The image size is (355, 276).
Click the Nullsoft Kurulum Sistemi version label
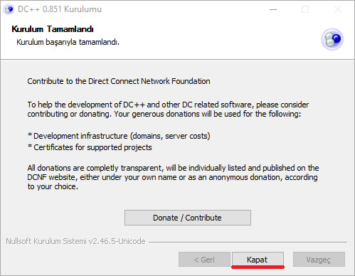(75, 241)
